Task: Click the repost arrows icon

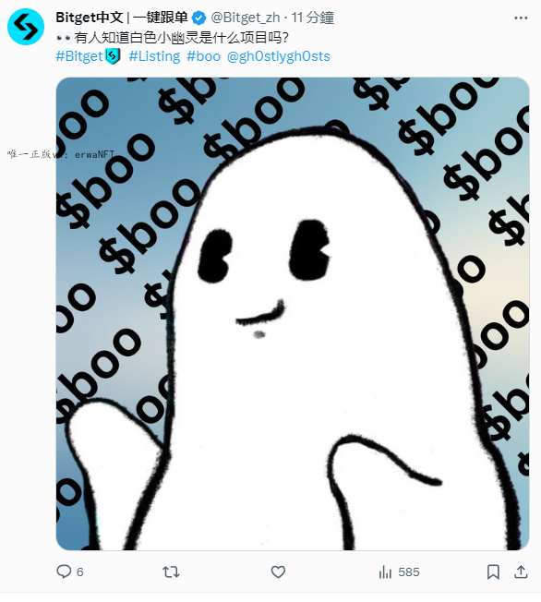Action: point(171,572)
